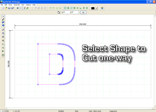Open the Generate menu
Screen dimensions: 156x112
coord(17,5)
